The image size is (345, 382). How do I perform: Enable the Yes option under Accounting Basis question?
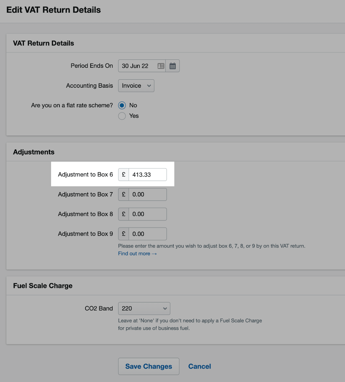pyautogui.click(x=122, y=116)
